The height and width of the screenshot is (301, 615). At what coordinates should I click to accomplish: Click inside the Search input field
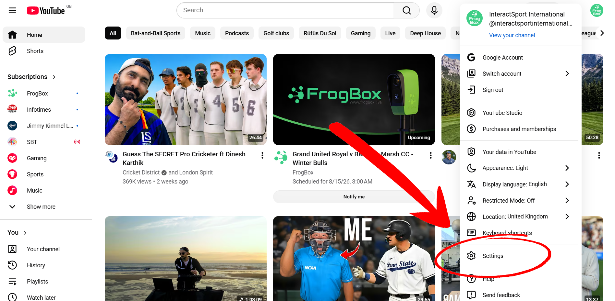click(x=285, y=10)
